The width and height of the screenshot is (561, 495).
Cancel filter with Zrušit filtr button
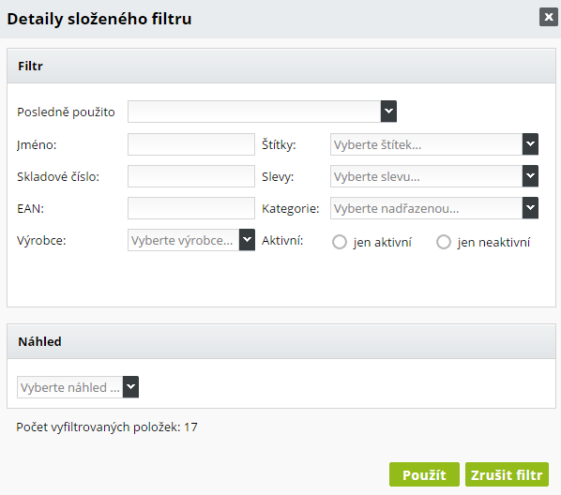507,474
